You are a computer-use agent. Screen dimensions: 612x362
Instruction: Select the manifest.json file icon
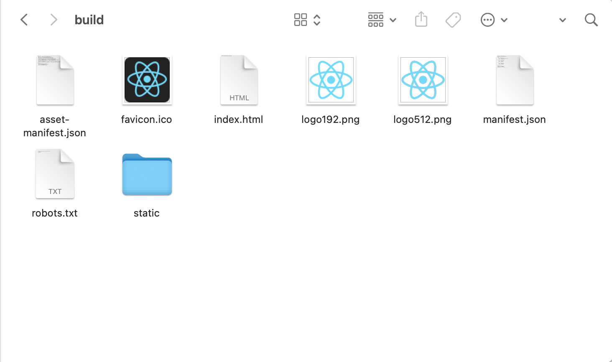coord(515,80)
